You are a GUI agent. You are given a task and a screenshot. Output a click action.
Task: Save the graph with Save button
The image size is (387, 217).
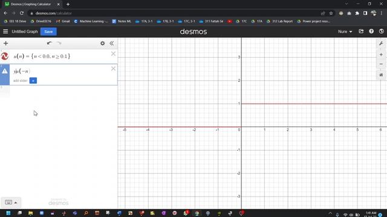48,31
